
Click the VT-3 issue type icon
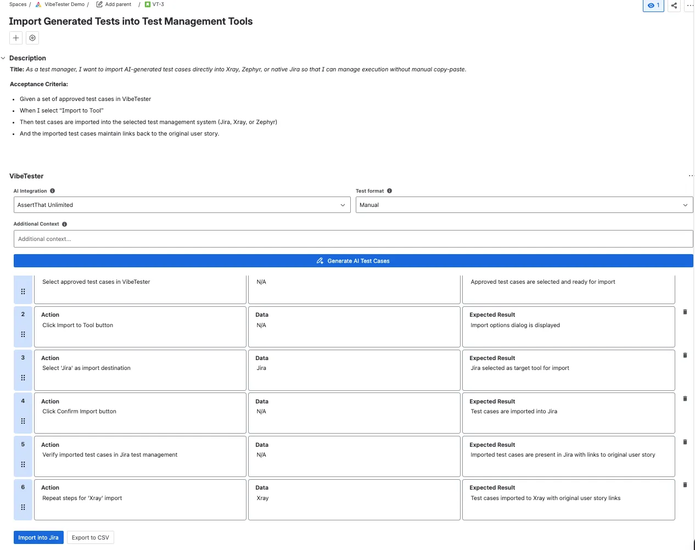pyautogui.click(x=148, y=4)
